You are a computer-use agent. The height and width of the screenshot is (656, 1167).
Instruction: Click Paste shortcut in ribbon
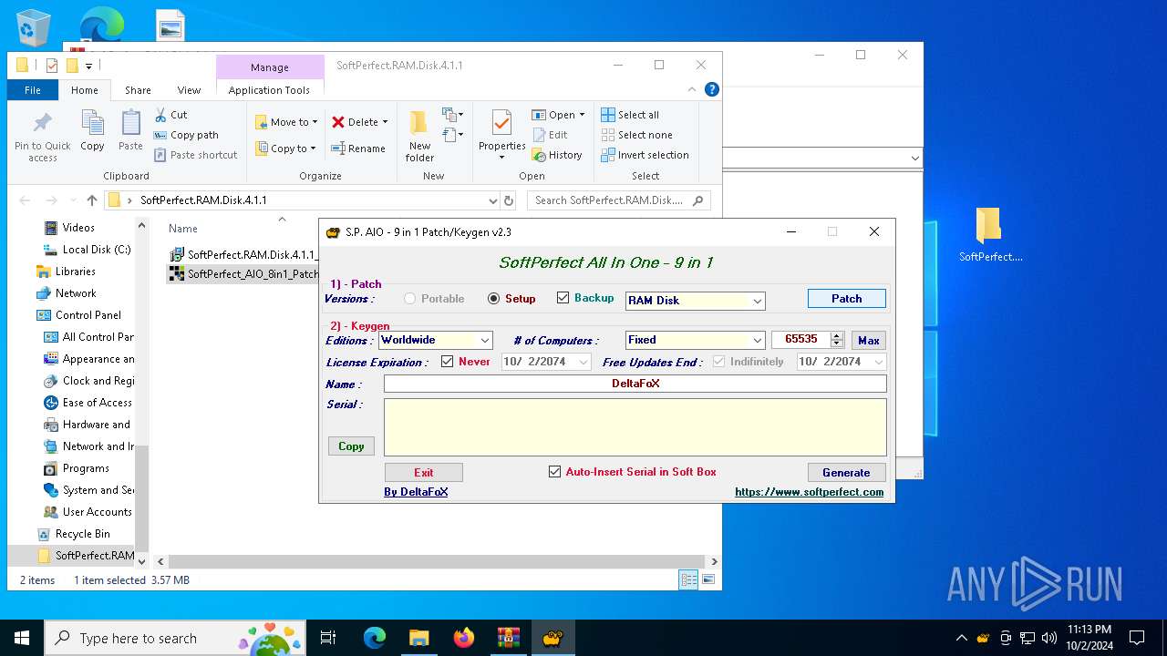click(x=195, y=155)
